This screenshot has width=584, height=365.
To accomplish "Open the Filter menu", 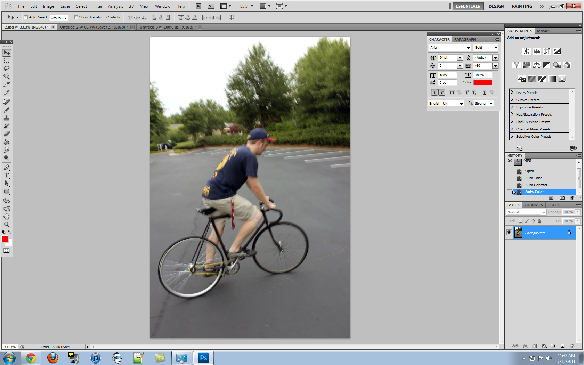I will coord(97,6).
